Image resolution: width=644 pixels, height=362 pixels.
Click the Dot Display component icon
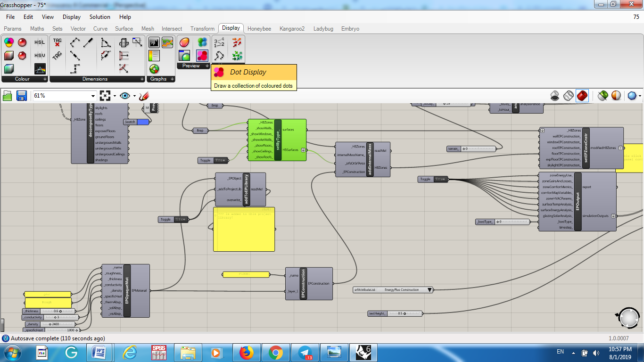(202, 56)
